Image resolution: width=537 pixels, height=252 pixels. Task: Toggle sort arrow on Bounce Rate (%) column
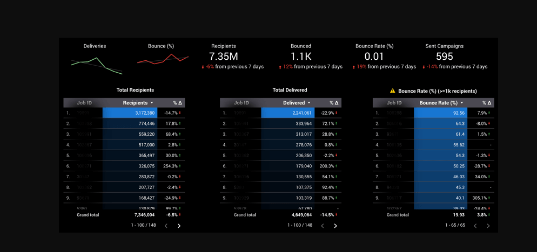462,103
